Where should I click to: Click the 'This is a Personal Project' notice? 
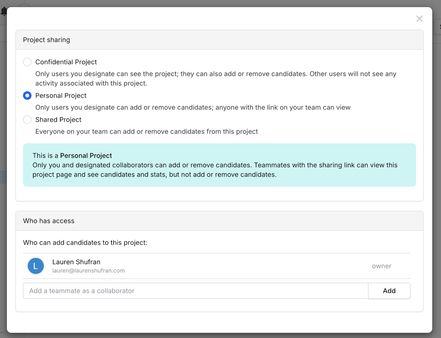click(219, 165)
